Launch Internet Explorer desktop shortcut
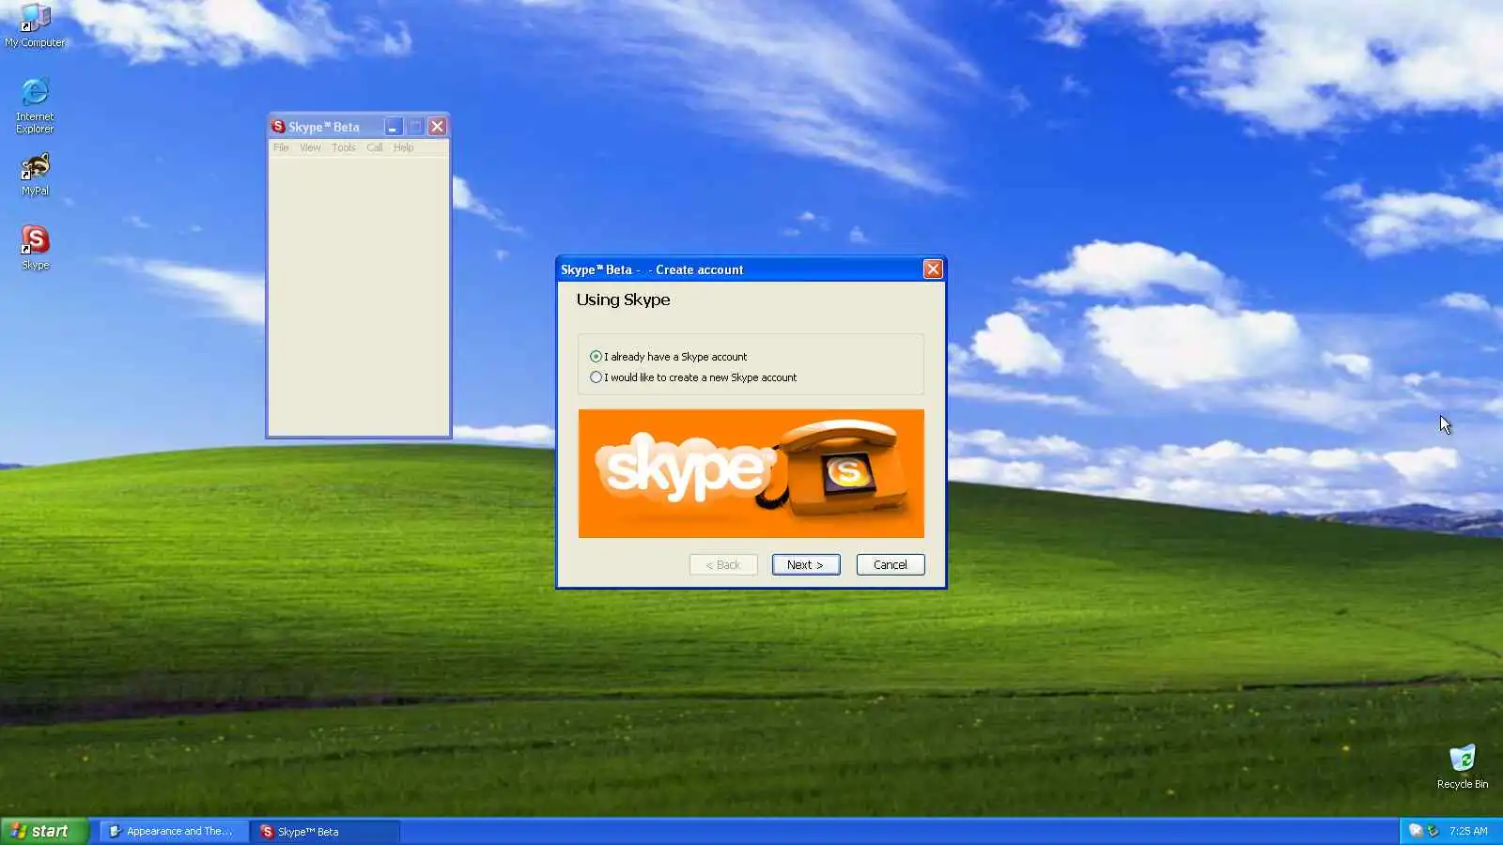The height and width of the screenshot is (845, 1503). [x=35, y=105]
